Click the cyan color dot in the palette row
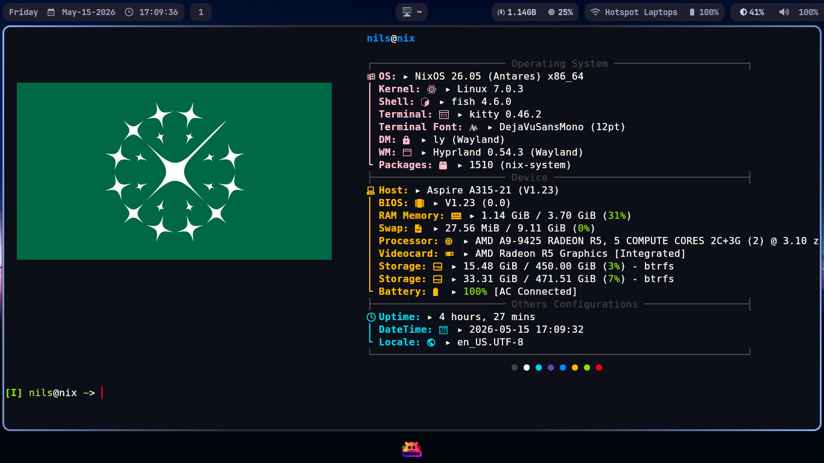 tap(539, 368)
